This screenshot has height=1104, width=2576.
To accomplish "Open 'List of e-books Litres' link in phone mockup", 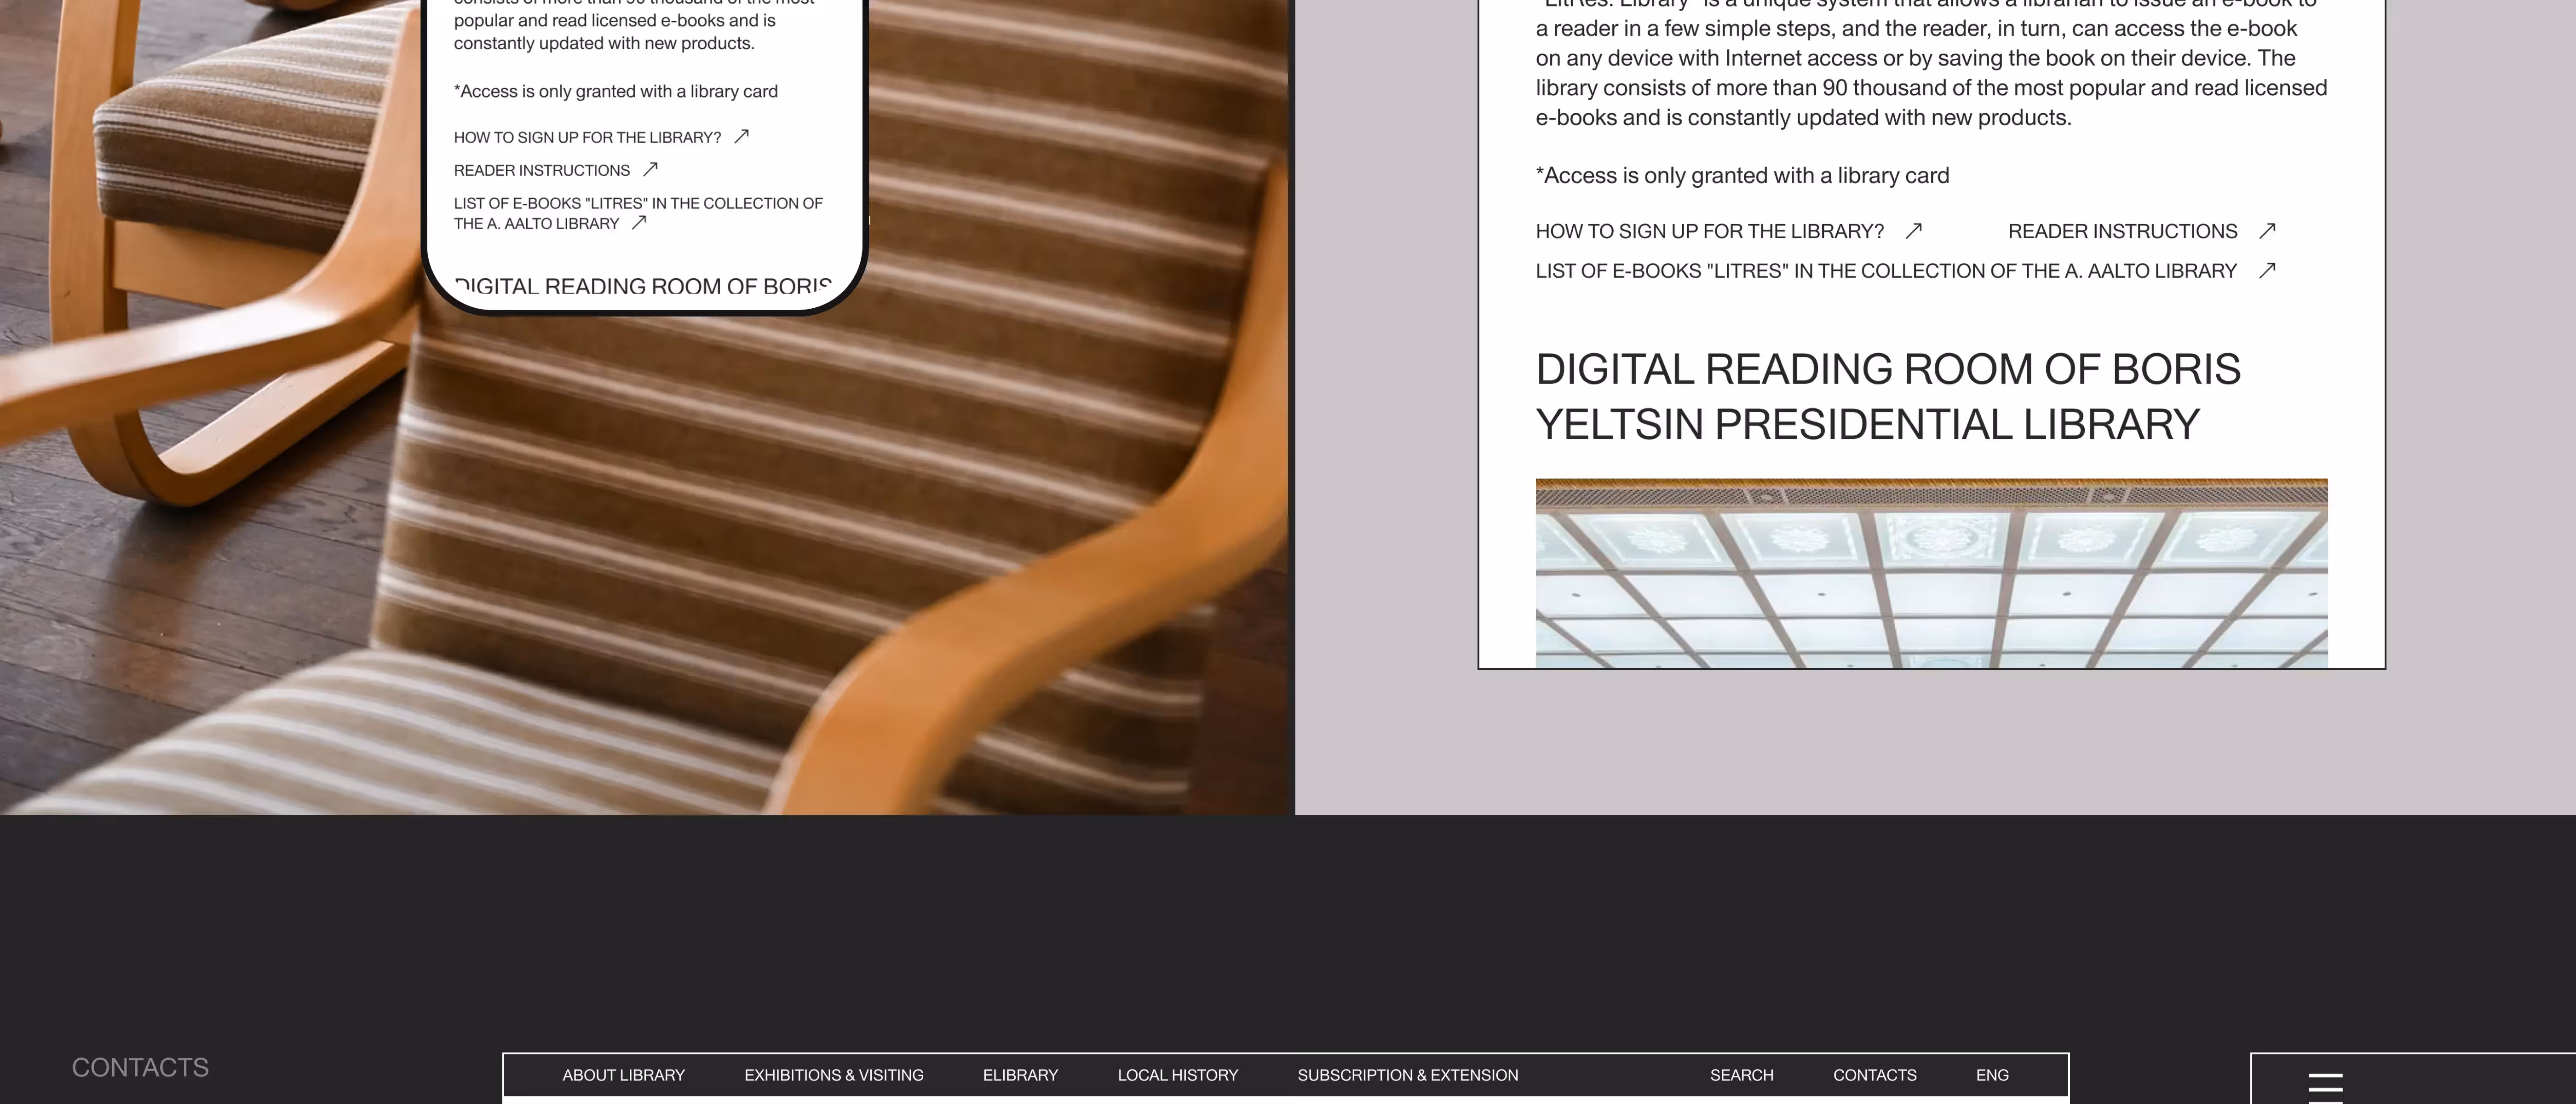I will [x=638, y=213].
